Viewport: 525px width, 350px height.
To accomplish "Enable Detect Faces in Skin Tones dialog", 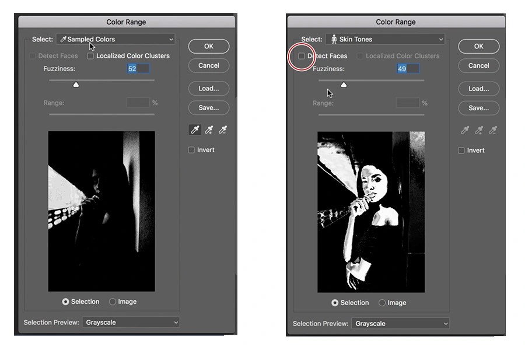I will (x=302, y=56).
